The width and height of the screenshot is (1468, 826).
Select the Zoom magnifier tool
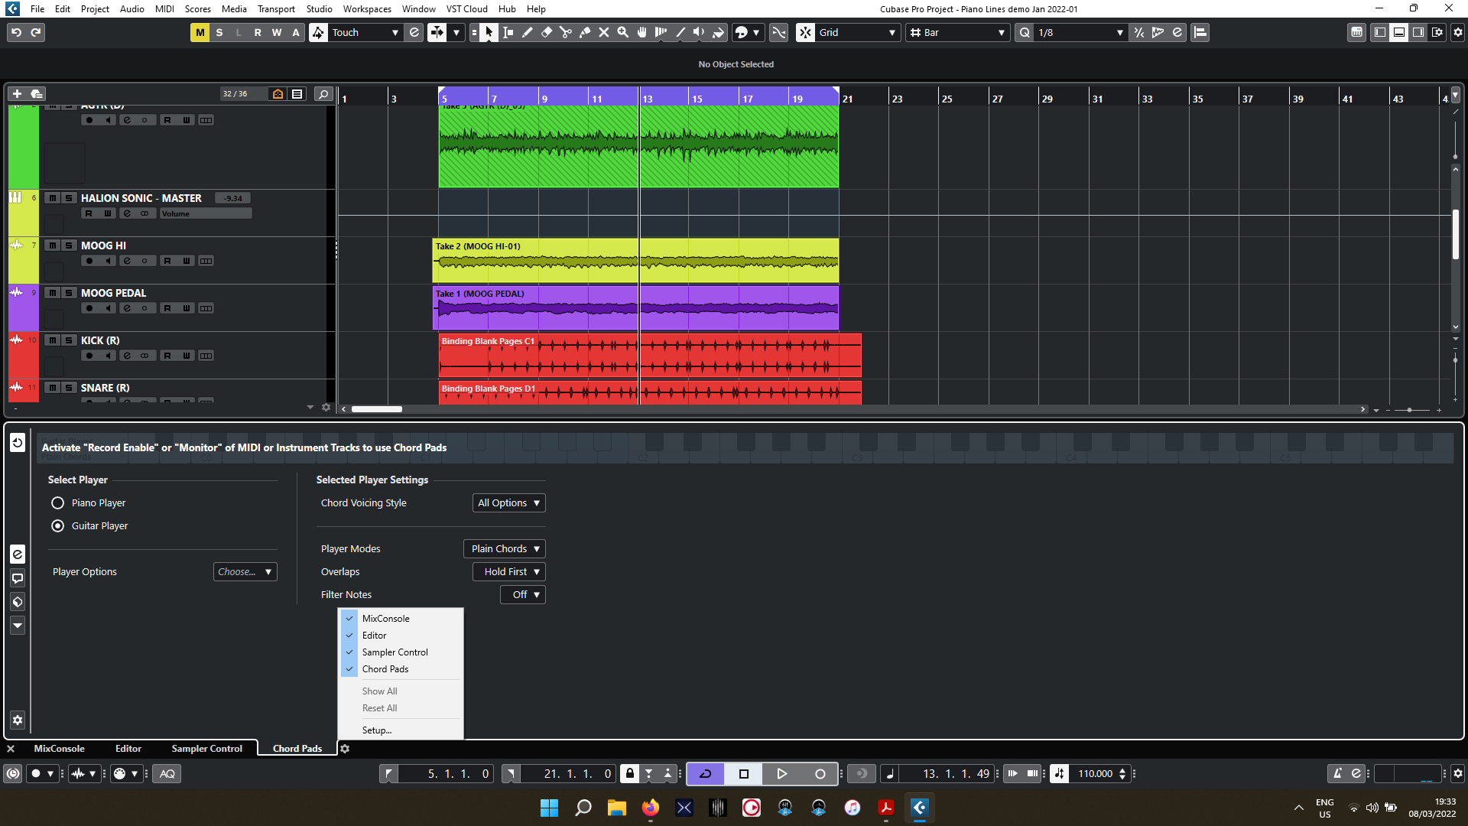coord(622,32)
